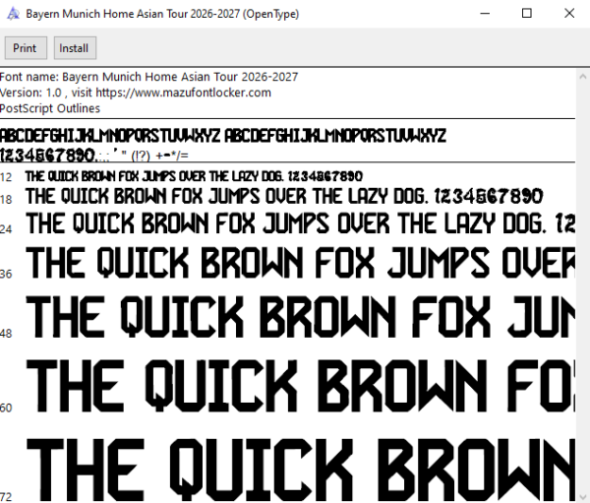Click the Print button

point(26,48)
